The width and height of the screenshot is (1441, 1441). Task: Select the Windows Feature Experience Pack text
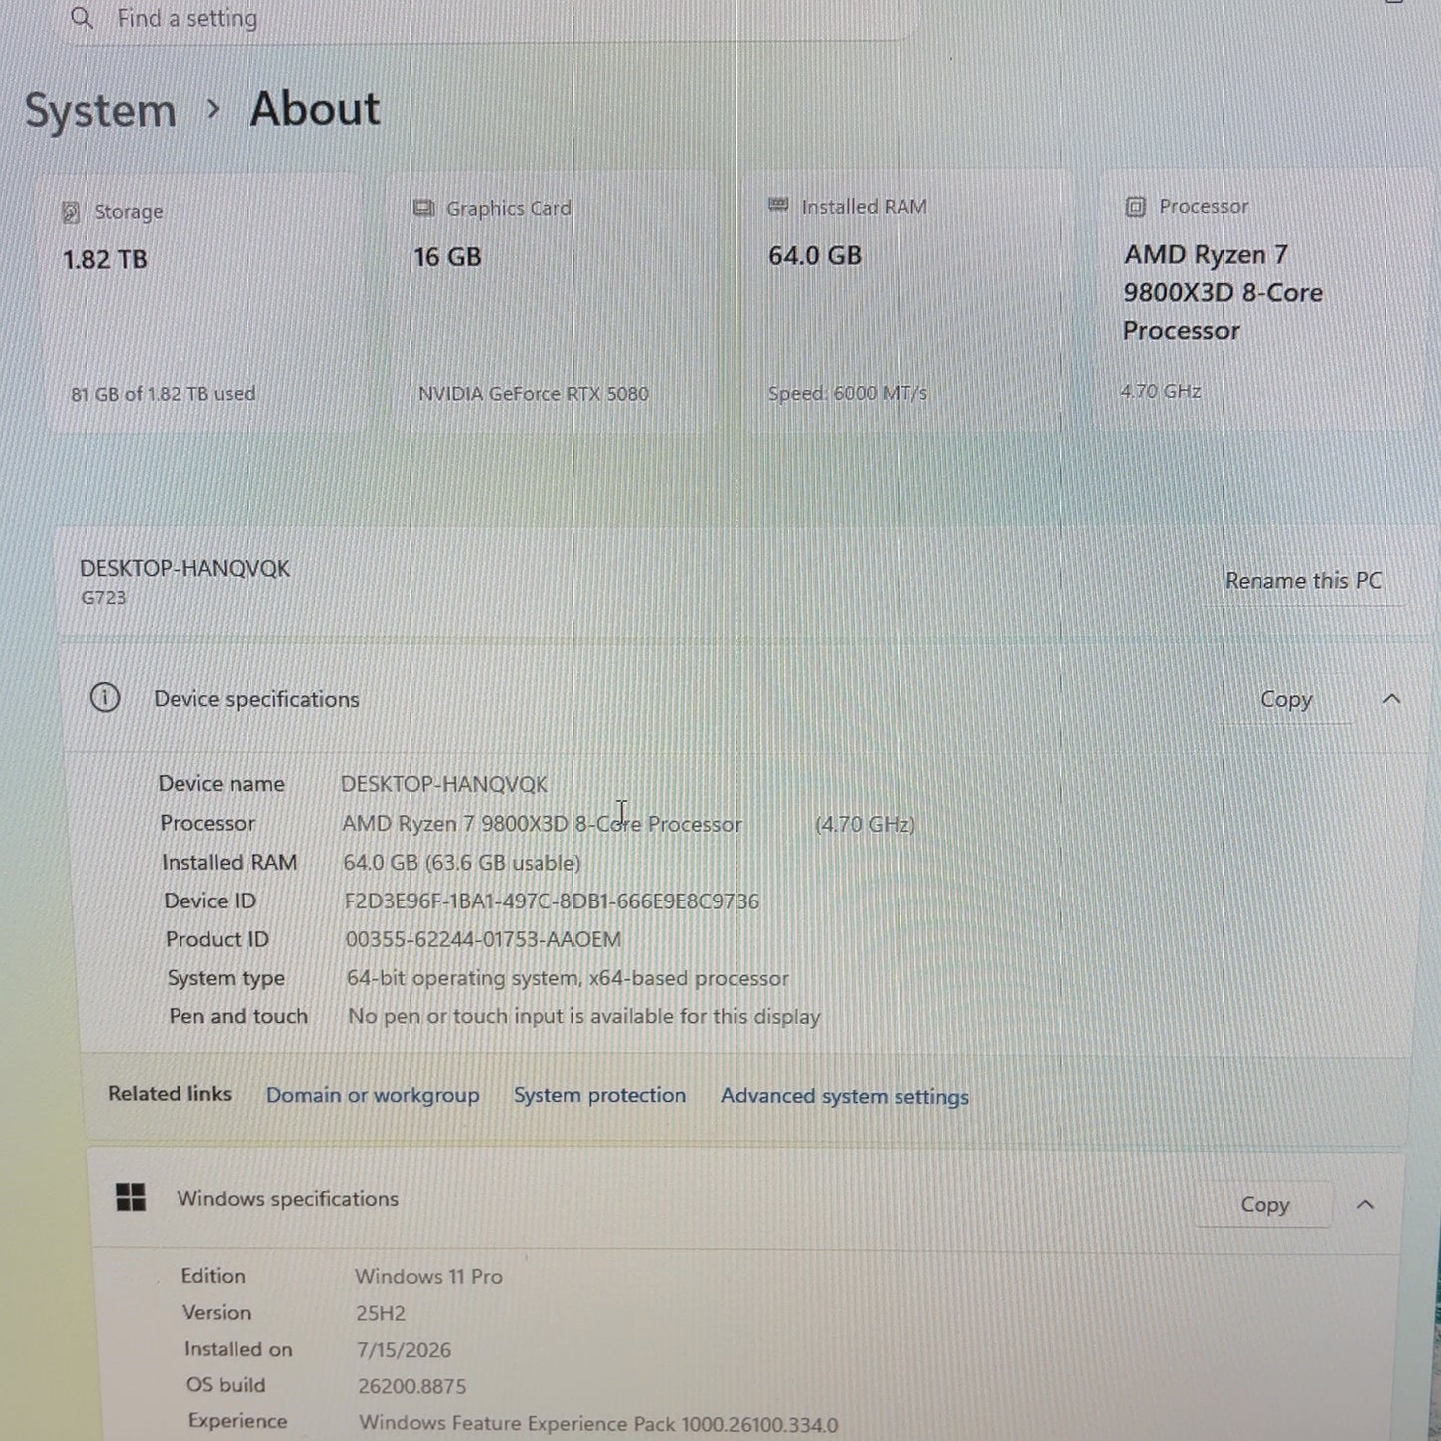(598, 1424)
